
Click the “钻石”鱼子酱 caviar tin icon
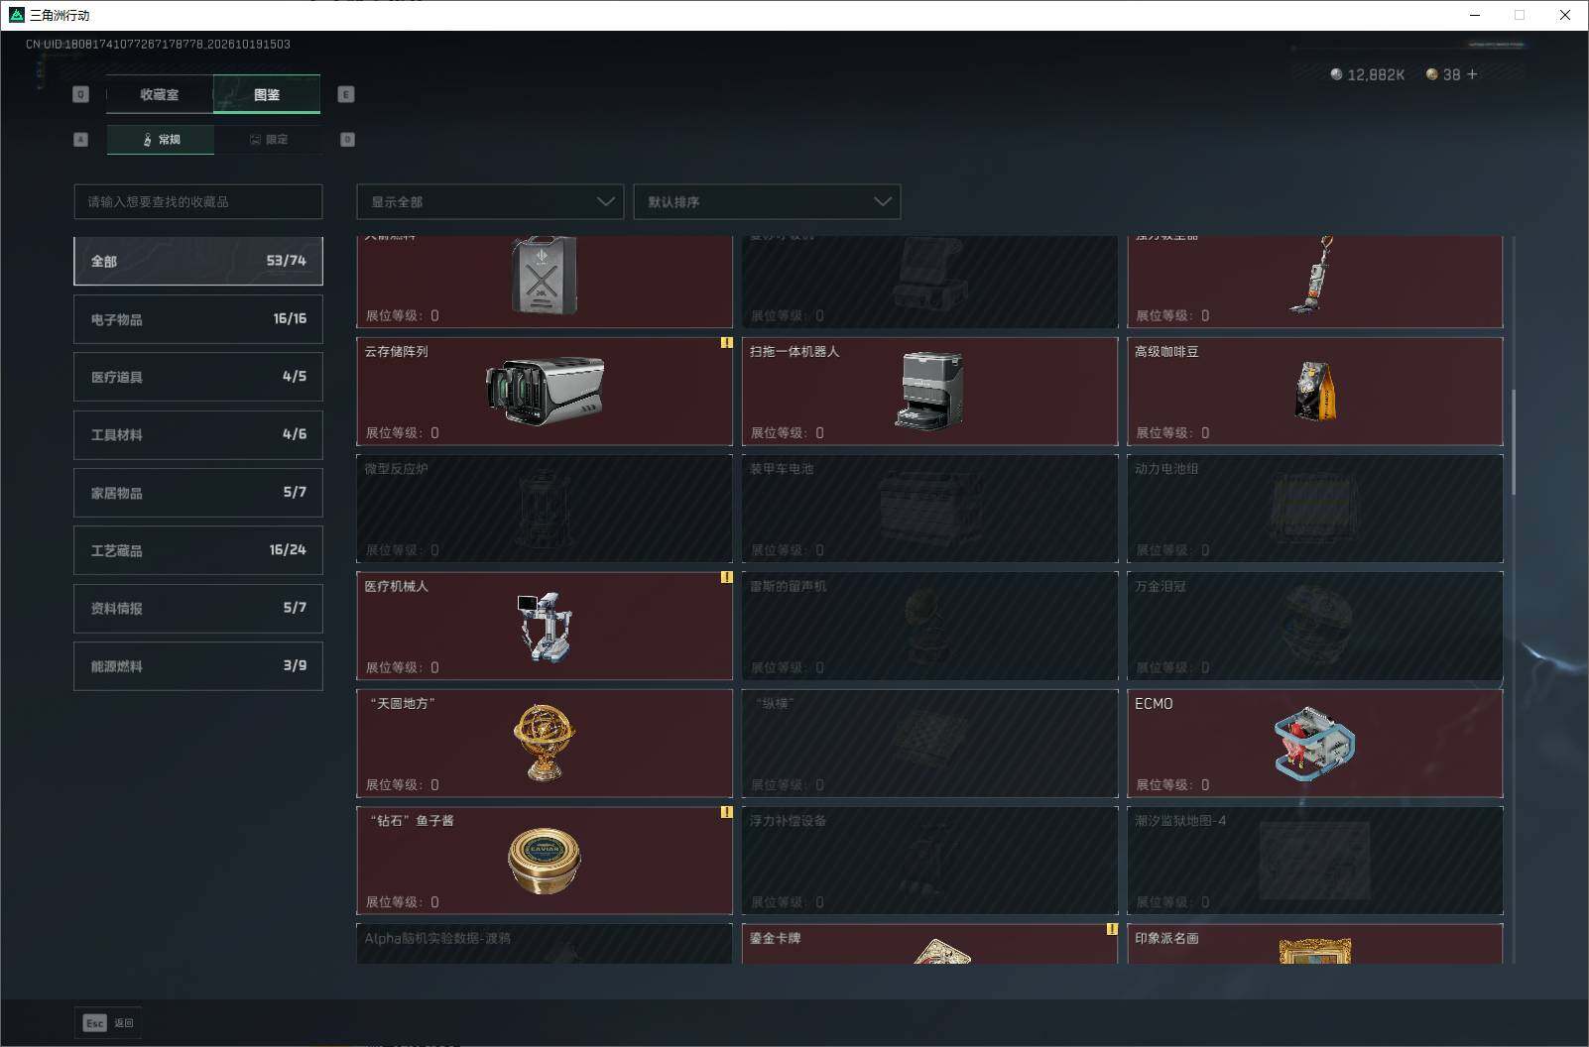(545, 860)
